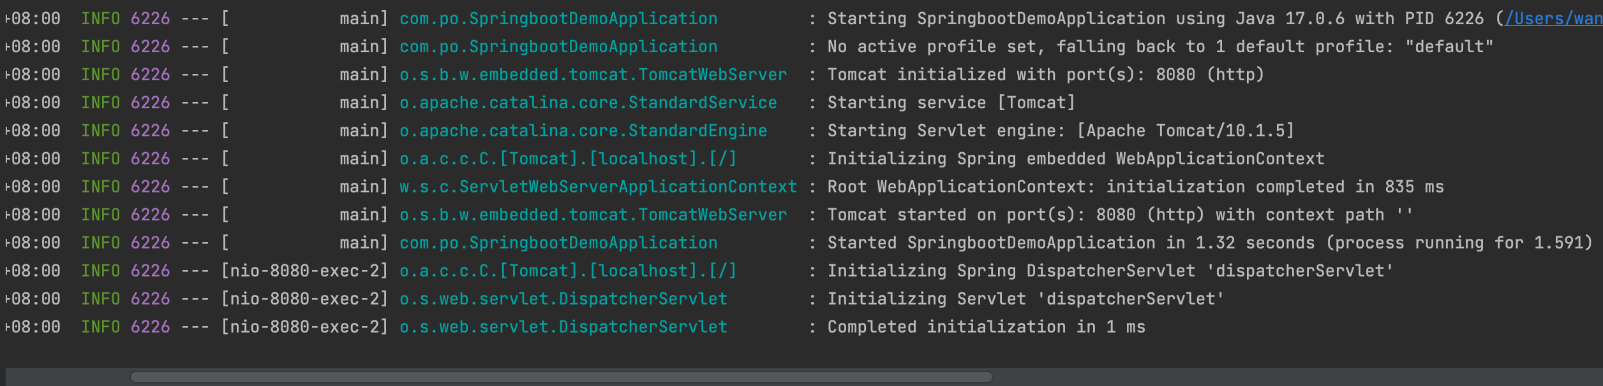Click scrollbar track left of the thumb
The image size is (1603, 386).
67,377
